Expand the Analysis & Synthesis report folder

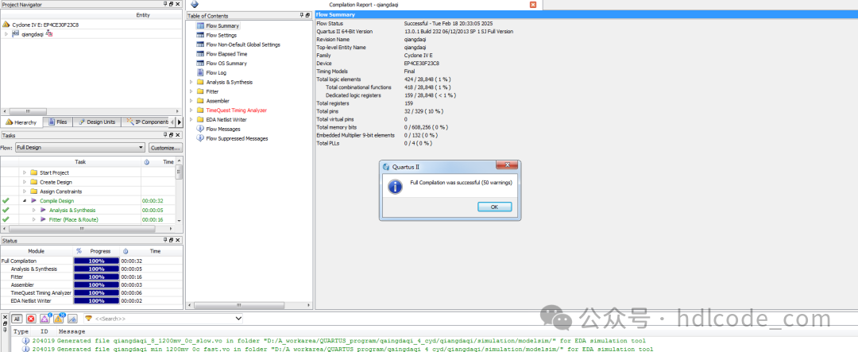click(191, 82)
